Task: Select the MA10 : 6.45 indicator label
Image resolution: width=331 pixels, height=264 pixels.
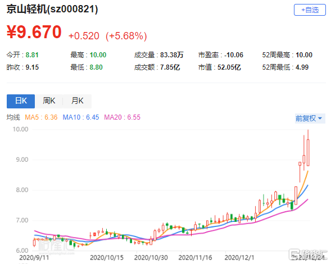Action: 81,117
